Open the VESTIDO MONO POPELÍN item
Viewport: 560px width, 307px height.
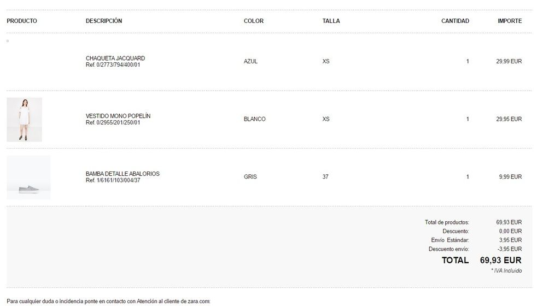[x=118, y=116]
